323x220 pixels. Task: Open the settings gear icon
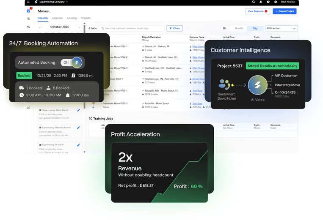276,2
